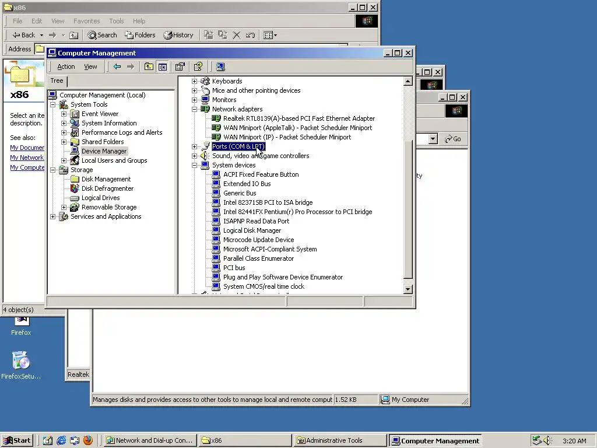Viewport: 597px width, 448px height.
Task: Click Show Desktop icon in Quick Launch
Action: coord(48,440)
